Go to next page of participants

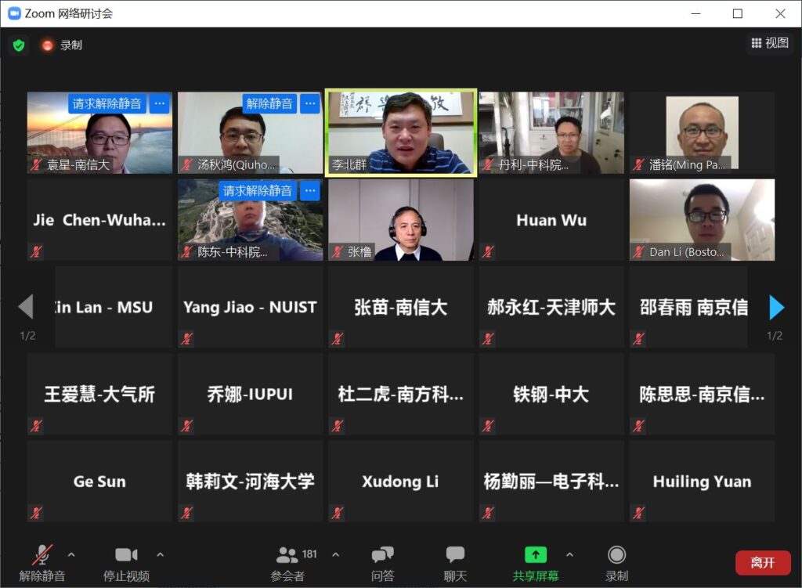tap(776, 307)
